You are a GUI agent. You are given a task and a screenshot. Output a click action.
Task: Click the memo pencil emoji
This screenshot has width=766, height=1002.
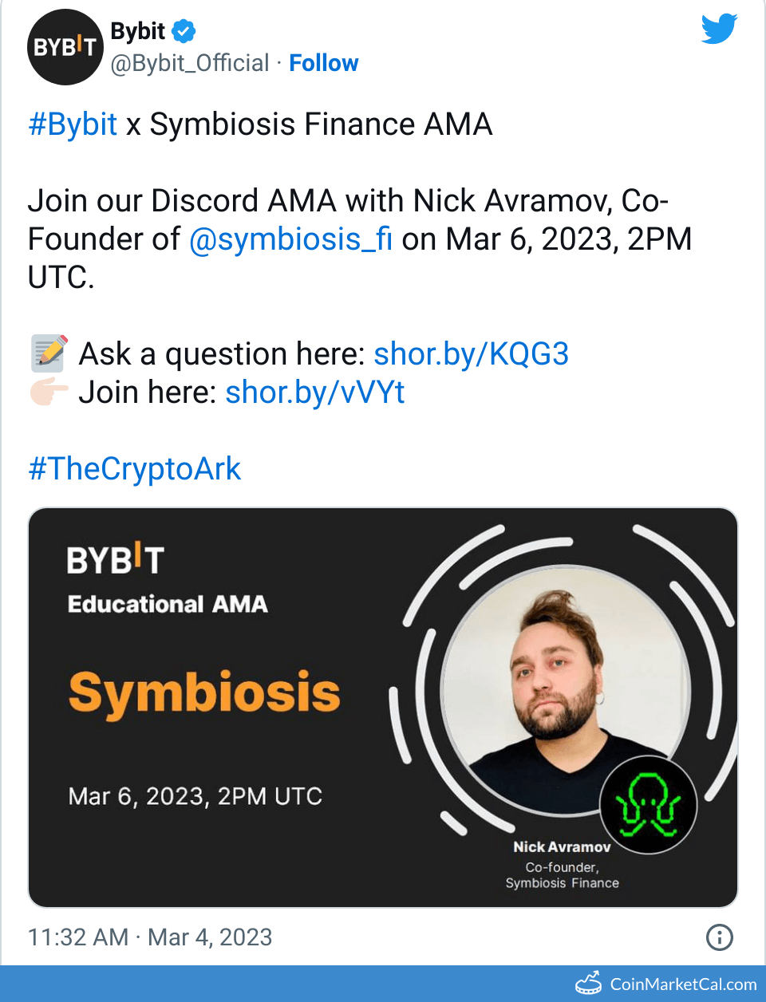click(x=49, y=353)
